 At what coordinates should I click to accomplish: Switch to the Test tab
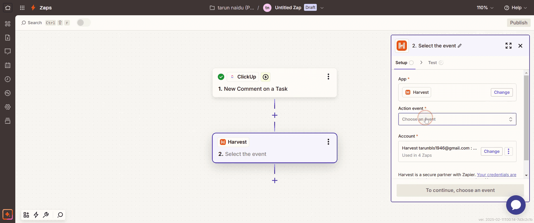pyautogui.click(x=436, y=63)
